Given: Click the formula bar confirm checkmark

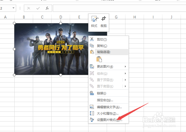Looking at the screenshot, I should pyautogui.click(x=38, y=8).
